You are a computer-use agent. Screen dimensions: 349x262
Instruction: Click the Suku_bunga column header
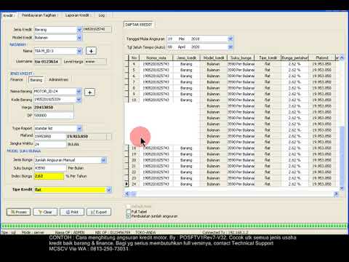click(241, 57)
